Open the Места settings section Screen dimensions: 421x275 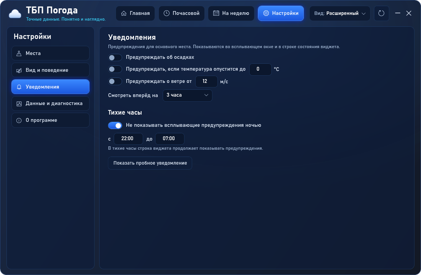click(51, 53)
